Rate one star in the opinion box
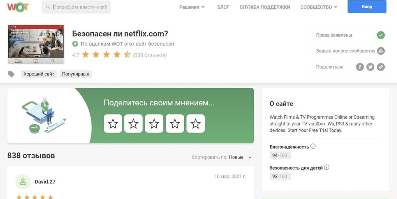 [113, 124]
